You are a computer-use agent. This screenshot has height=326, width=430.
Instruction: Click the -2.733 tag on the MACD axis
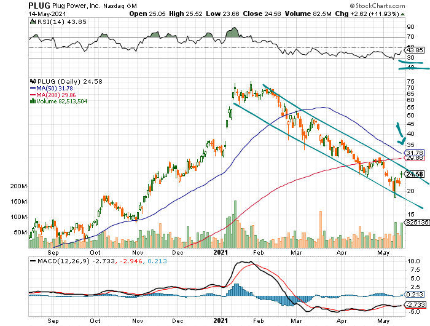click(416, 305)
